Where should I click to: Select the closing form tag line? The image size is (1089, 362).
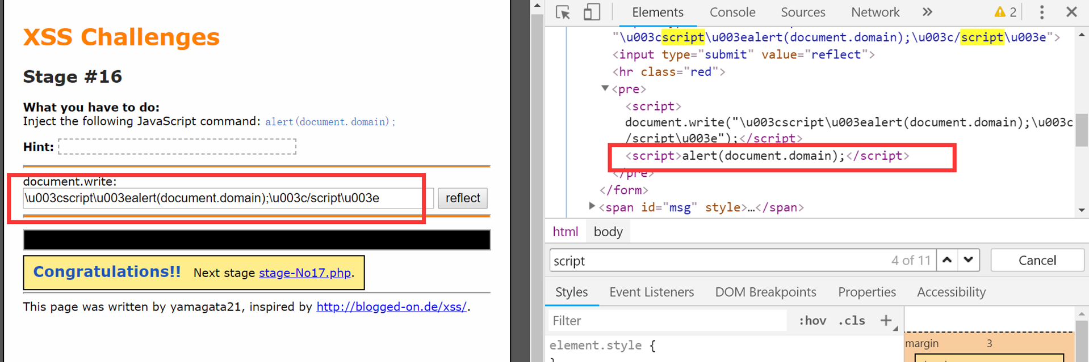[x=623, y=190]
